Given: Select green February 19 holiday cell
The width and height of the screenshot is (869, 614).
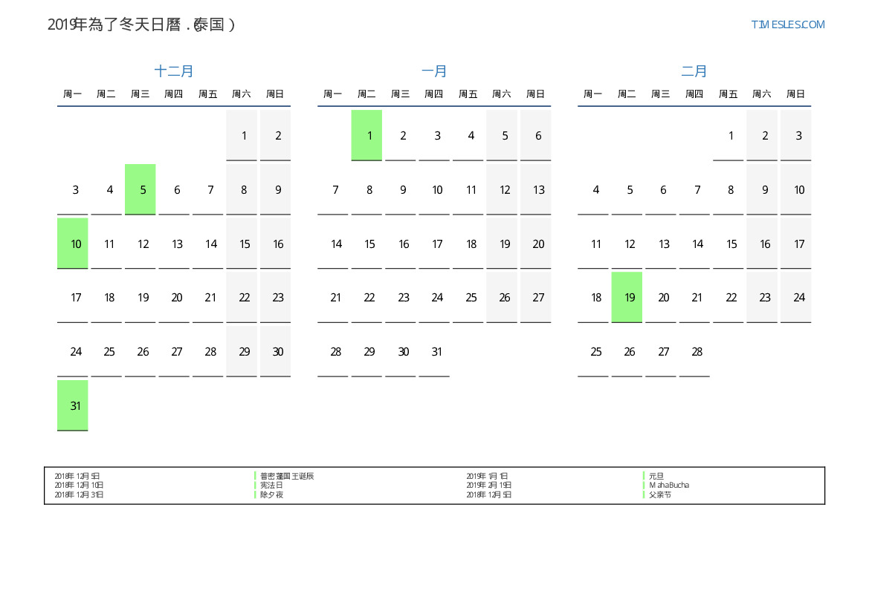Looking at the screenshot, I should (627, 297).
